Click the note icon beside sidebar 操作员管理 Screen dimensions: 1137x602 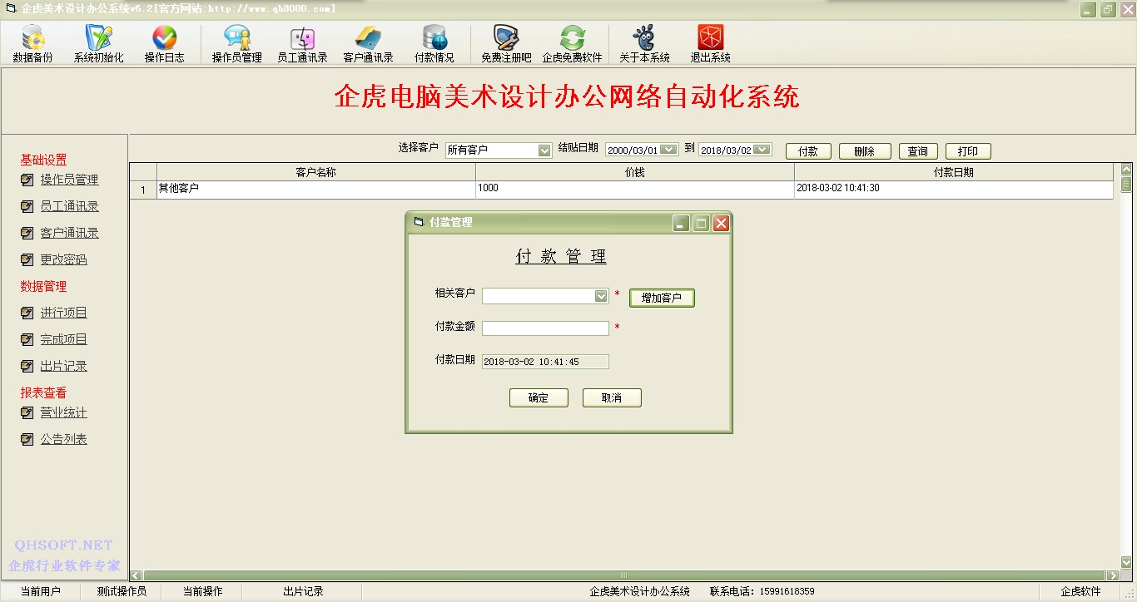coord(27,180)
